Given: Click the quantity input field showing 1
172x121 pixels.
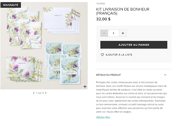Looking at the screenshot, I should click(114, 33).
